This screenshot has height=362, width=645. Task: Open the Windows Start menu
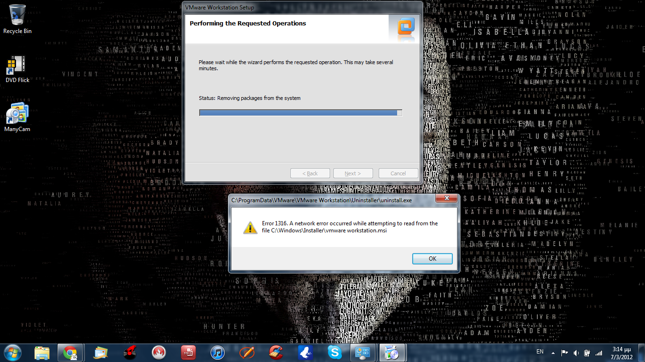pyautogui.click(x=13, y=353)
